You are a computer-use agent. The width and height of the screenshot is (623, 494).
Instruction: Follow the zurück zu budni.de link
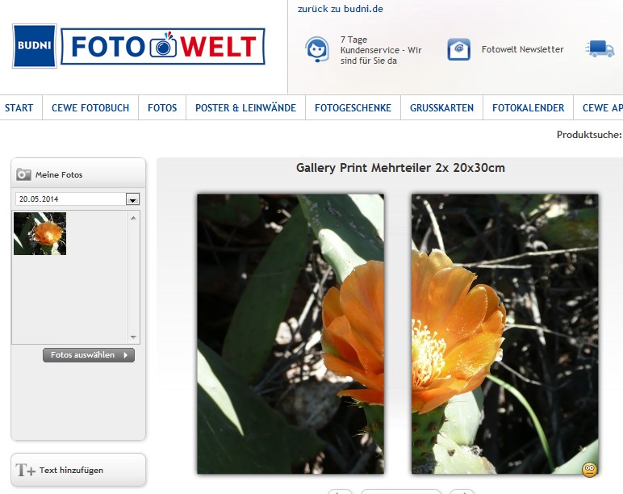point(340,9)
